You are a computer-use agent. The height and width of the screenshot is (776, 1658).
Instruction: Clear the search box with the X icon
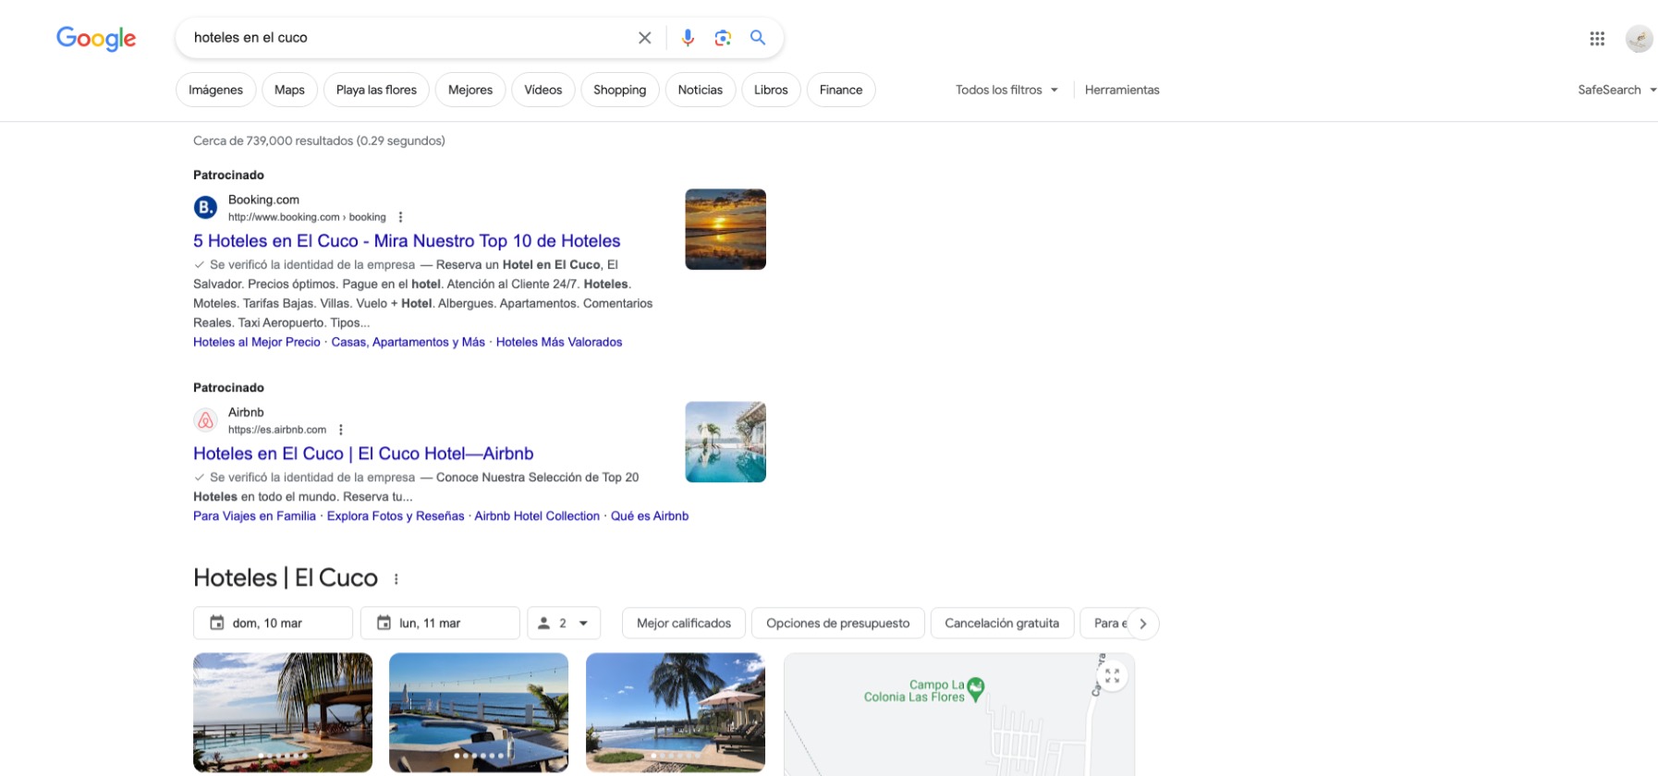(x=644, y=38)
